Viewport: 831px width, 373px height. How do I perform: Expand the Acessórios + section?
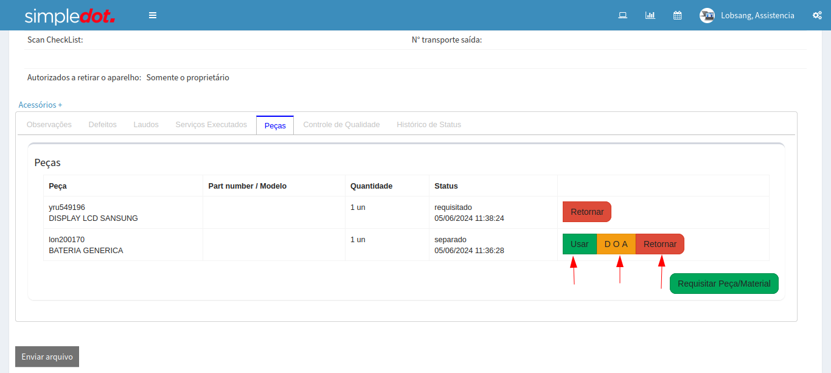(40, 105)
